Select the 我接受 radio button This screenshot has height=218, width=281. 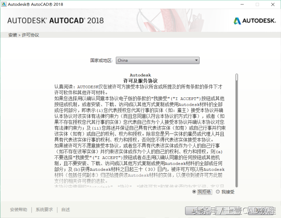point(218,192)
